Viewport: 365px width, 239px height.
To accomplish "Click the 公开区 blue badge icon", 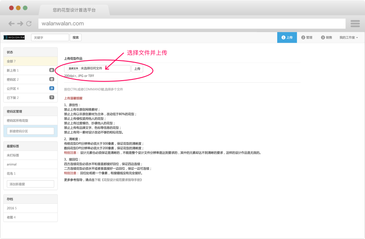I will click(52, 88).
